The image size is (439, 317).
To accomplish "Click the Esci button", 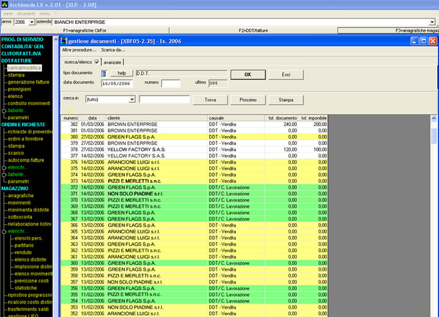I will point(286,74).
